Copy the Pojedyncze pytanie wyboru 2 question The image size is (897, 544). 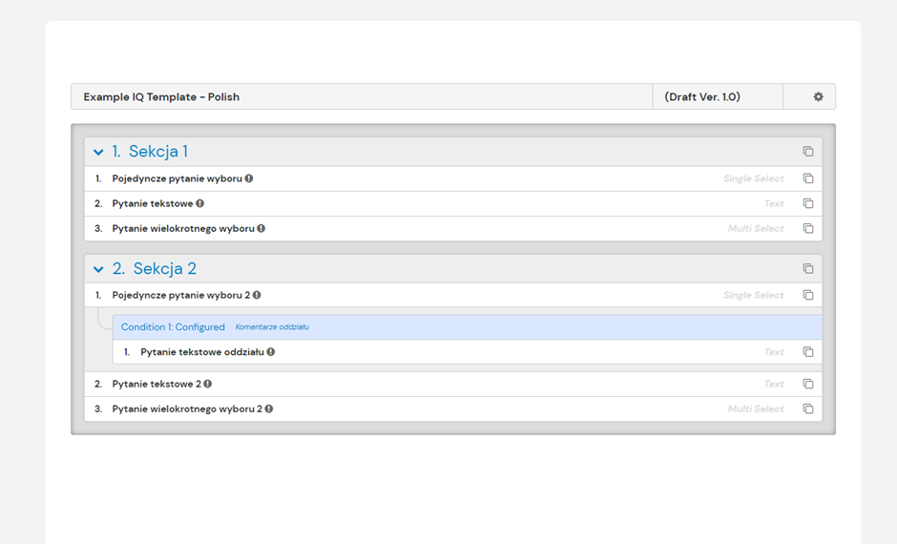pos(808,296)
